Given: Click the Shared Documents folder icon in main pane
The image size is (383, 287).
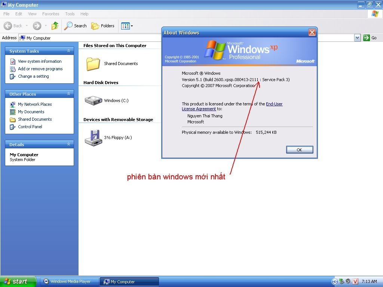Looking at the screenshot, I should [x=93, y=64].
